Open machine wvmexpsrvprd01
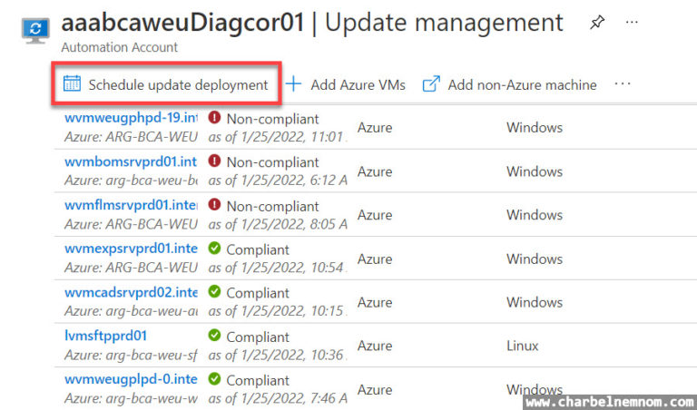Image resolution: width=697 pixels, height=410 pixels. pos(131,249)
